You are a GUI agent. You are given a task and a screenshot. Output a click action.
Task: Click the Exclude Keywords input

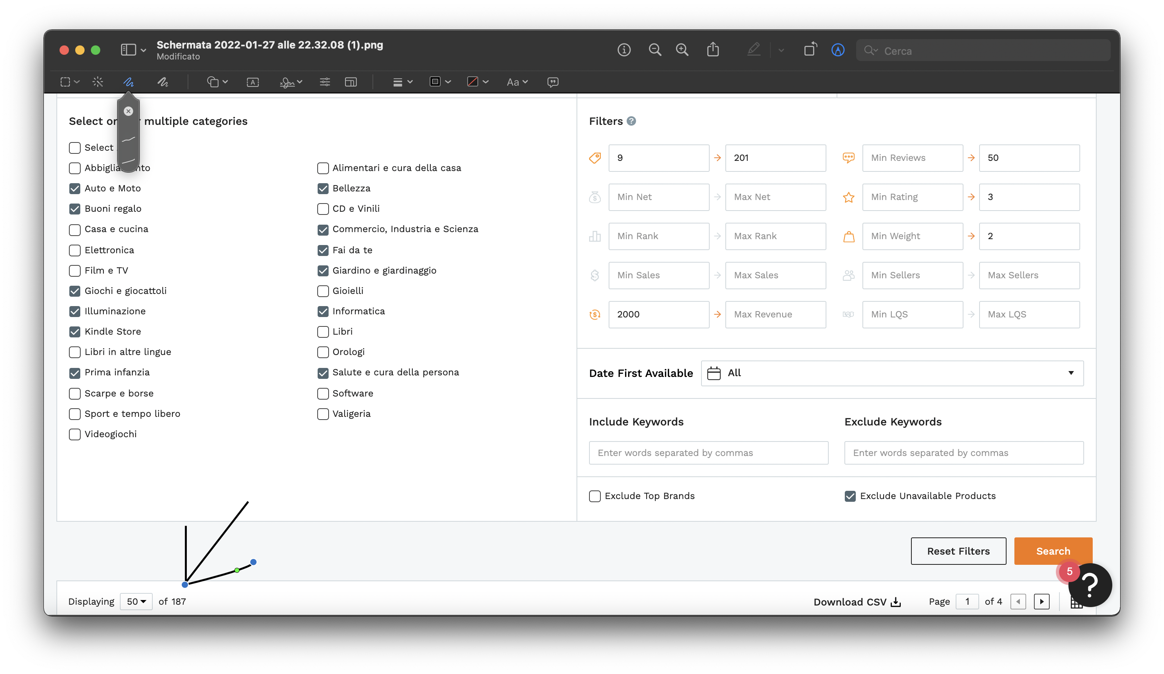(x=964, y=453)
